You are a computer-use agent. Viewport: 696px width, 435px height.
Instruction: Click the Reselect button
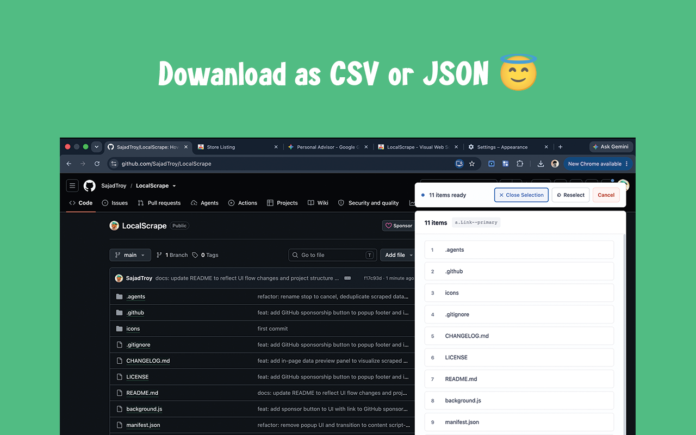coord(571,195)
